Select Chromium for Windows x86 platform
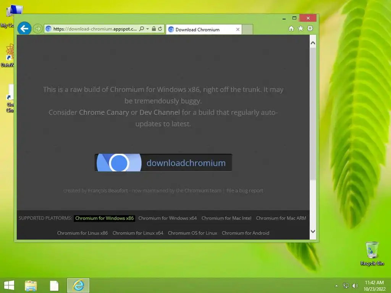Image resolution: width=391 pixels, height=293 pixels. point(105,218)
